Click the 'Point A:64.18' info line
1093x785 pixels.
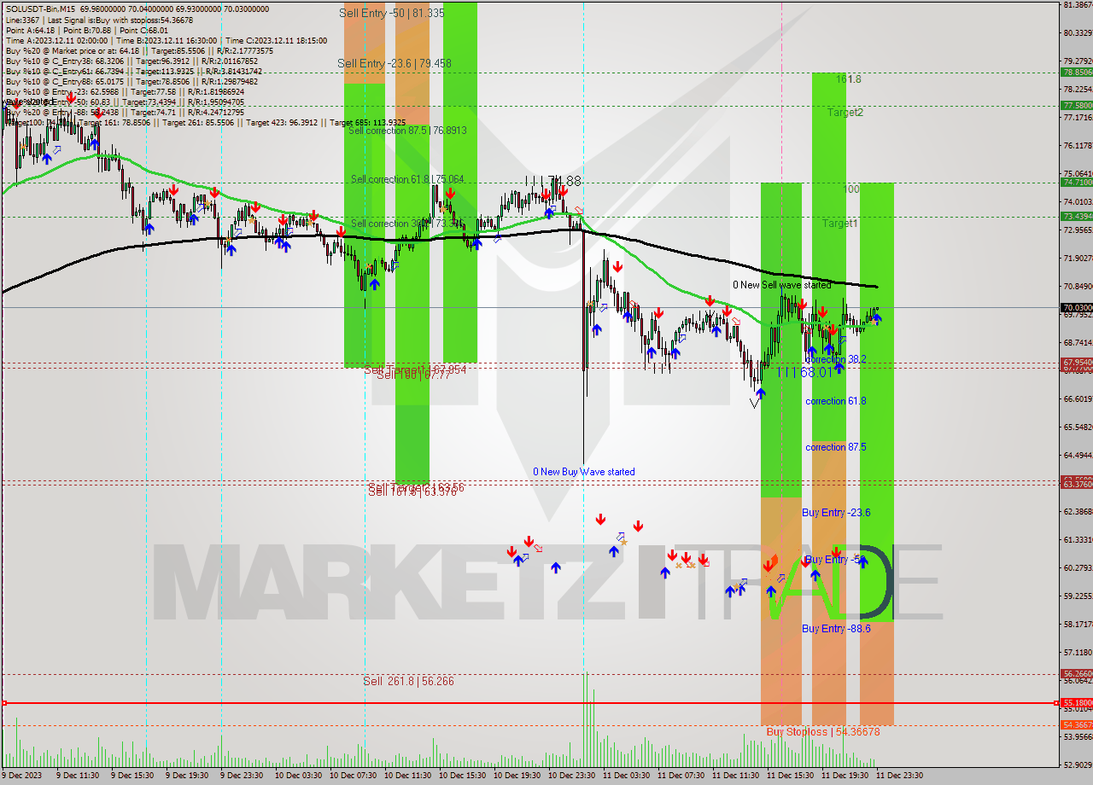pyautogui.click(x=30, y=30)
